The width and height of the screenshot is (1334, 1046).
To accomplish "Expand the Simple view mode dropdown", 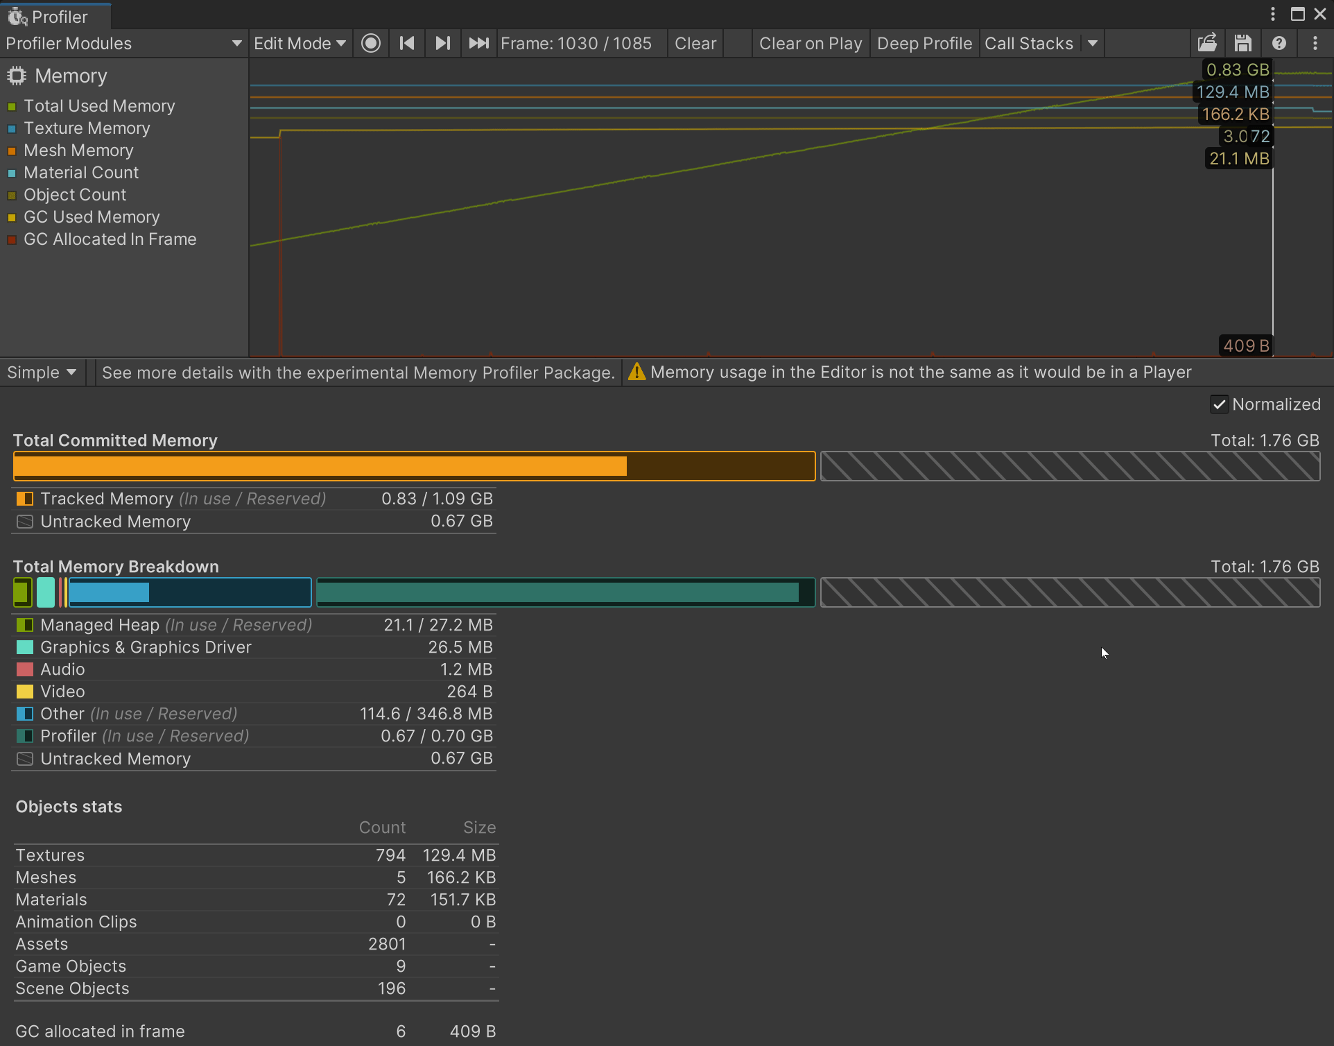I will 42,372.
